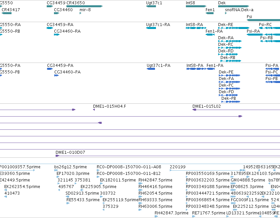The width and height of the screenshot is (280, 218).
Task: Click protein Psi-PA label
Action: point(272,66)
